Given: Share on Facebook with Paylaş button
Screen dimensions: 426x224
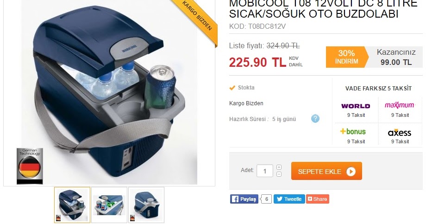Looking at the screenshot, I should click(244, 199).
